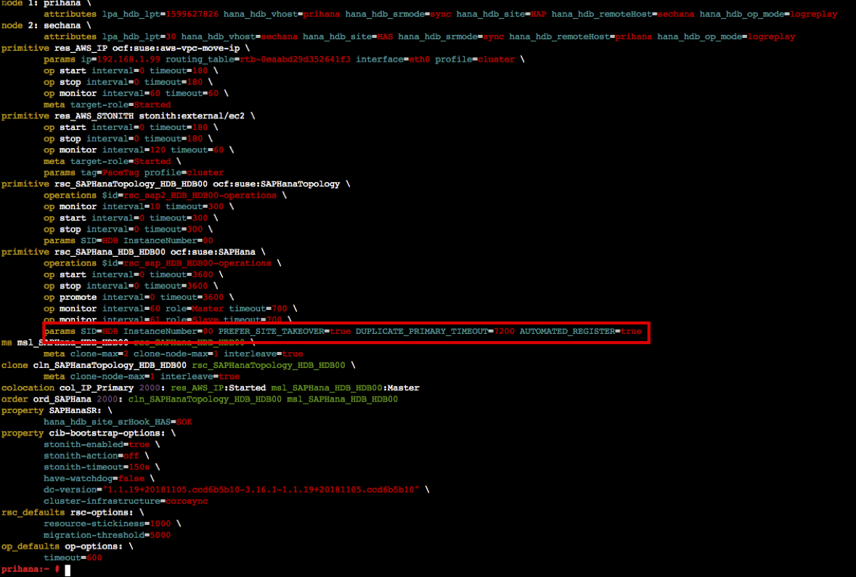Viewport: 856px width, 577px height.
Task: Click the stonith-enabled=true property
Action: (x=96, y=444)
